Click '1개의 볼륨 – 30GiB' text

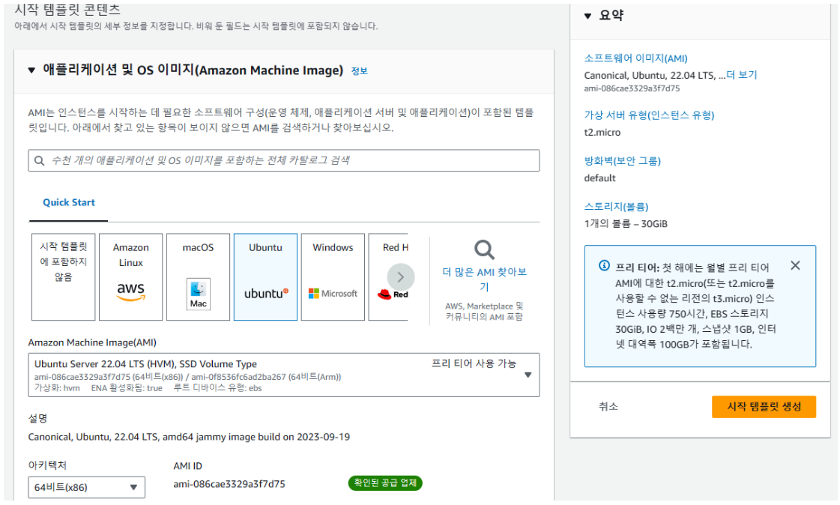(x=626, y=224)
